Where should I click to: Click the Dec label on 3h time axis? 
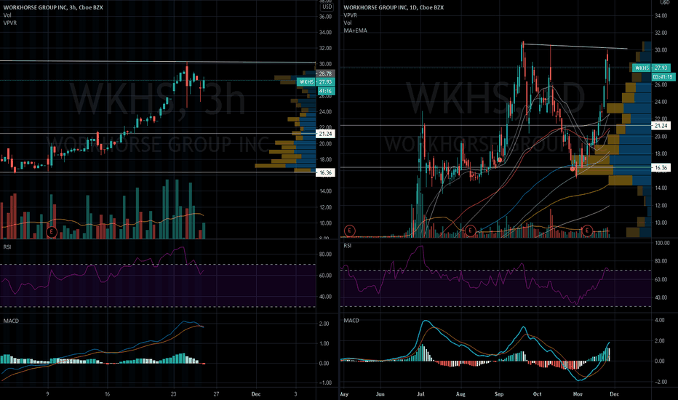(256, 394)
